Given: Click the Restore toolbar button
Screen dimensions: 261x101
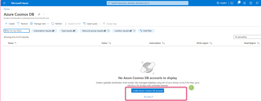Looking at the screenshot, I should click(x=22, y=24).
